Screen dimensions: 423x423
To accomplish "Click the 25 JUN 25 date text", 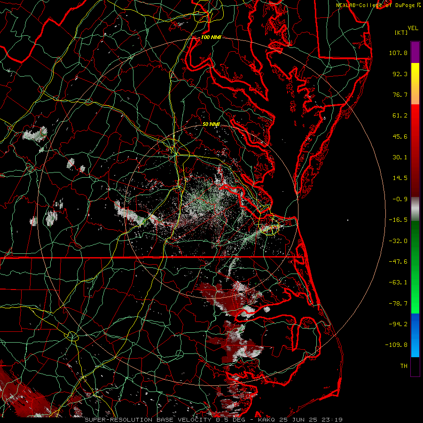I will (300, 420).
